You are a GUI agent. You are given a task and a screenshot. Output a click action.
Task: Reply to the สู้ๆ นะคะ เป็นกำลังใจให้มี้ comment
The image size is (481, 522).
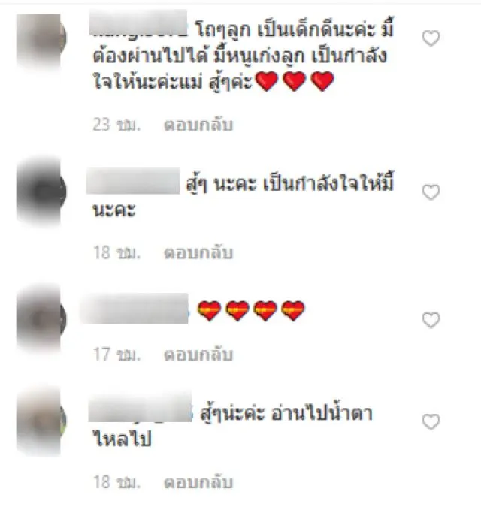198,253
